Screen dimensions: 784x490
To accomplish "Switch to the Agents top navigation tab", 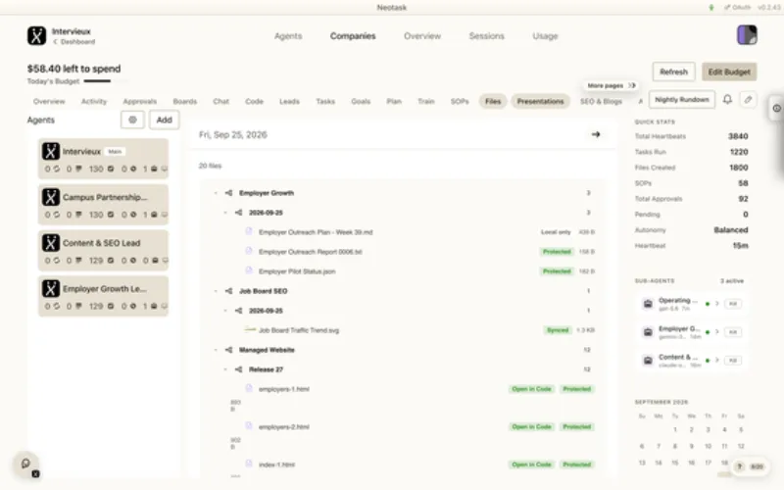I will [x=288, y=36].
